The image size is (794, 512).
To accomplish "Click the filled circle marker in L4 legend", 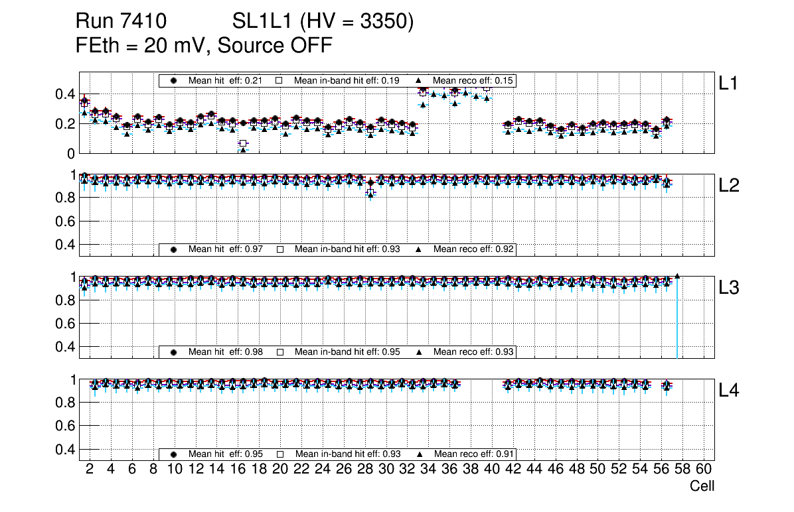I will [x=174, y=454].
